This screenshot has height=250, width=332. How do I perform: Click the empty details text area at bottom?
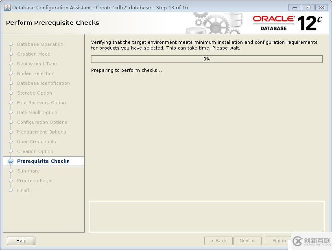(206, 216)
